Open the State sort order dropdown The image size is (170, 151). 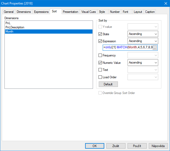tap(143, 34)
